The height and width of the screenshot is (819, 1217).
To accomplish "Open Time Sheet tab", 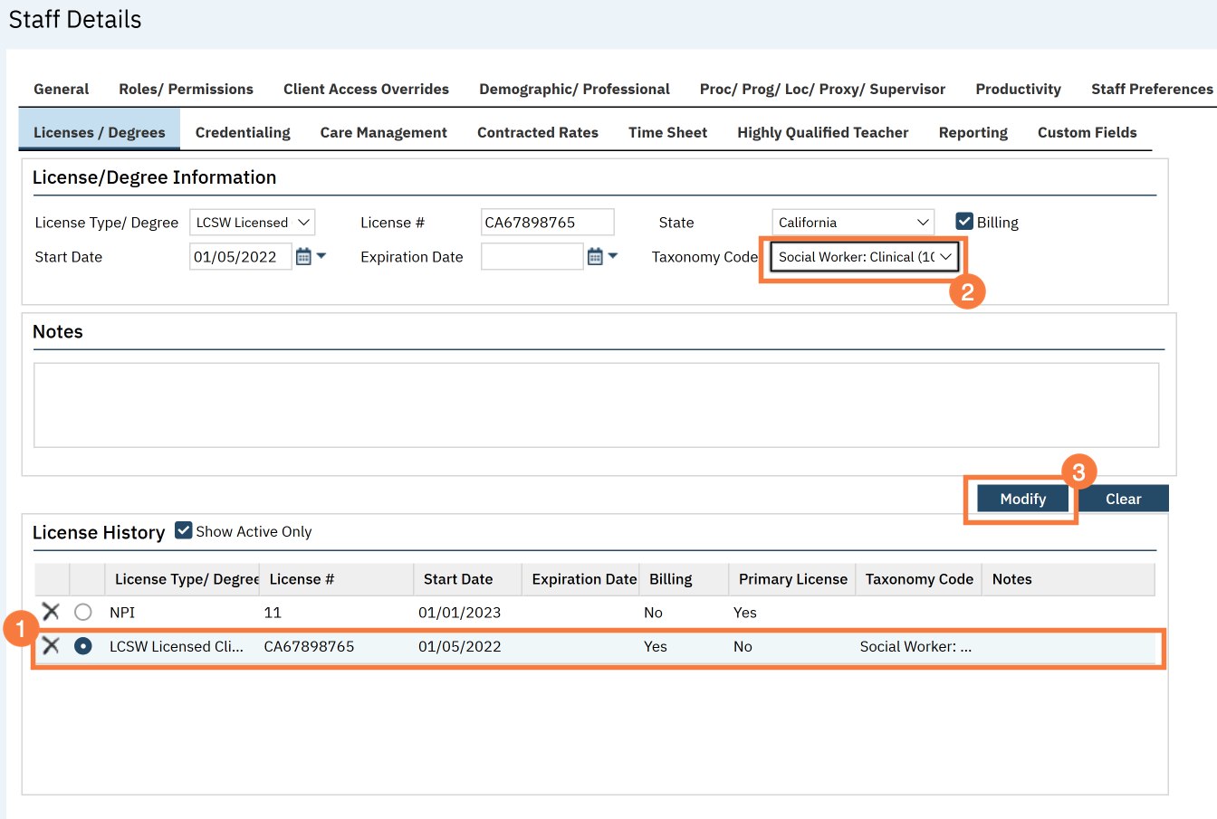I will tap(668, 132).
